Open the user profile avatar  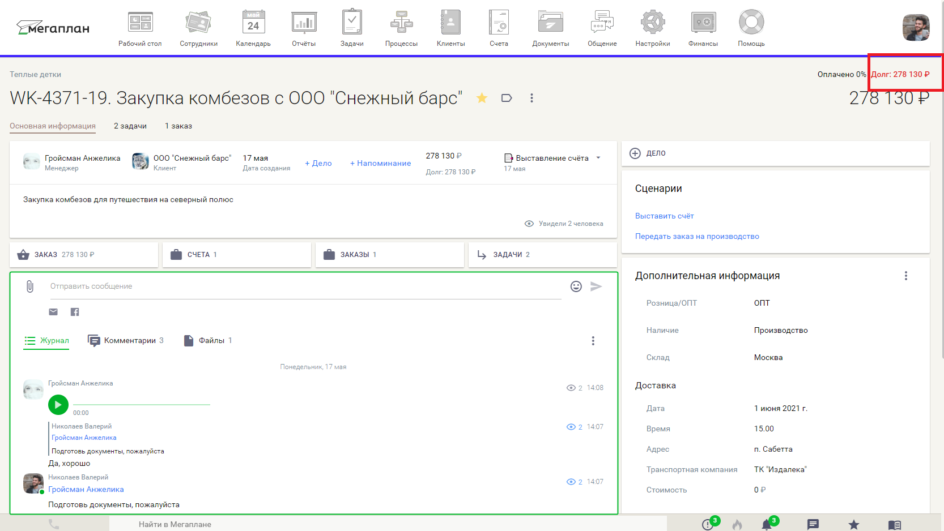click(916, 28)
